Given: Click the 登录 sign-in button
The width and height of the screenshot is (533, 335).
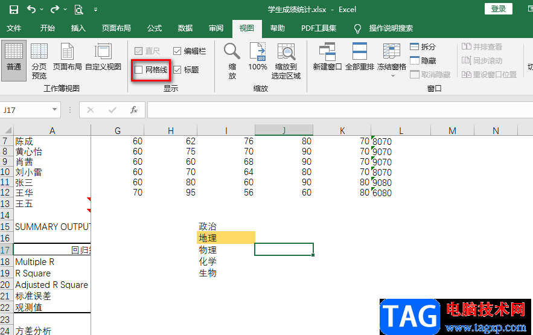Looking at the screenshot, I should coord(499,9).
